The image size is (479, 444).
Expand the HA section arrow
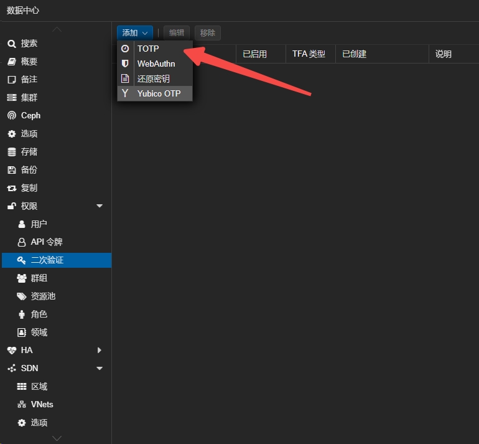[100, 351]
